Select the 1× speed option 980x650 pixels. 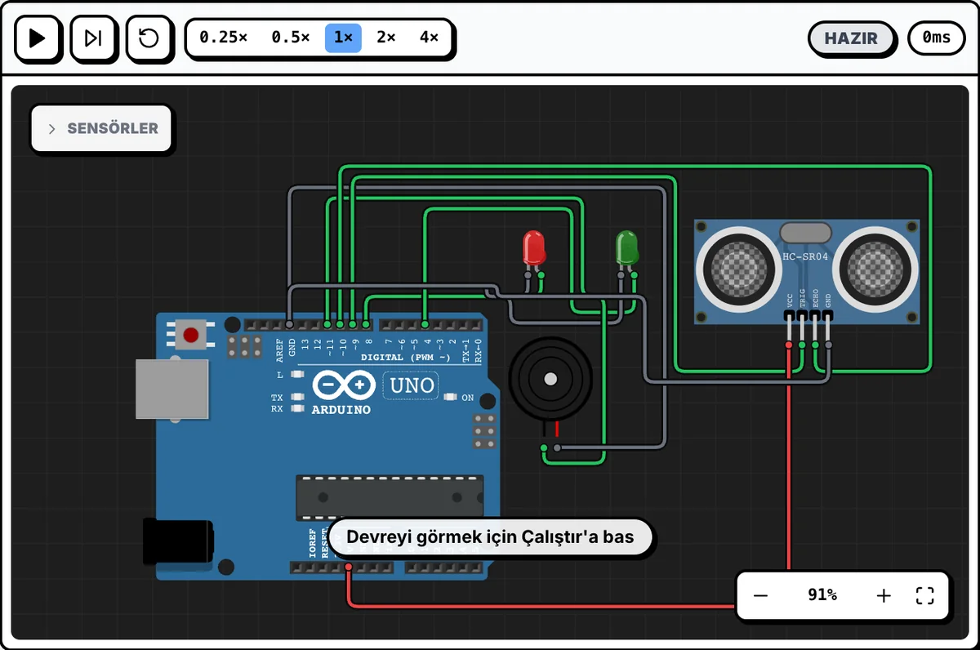click(x=343, y=38)
